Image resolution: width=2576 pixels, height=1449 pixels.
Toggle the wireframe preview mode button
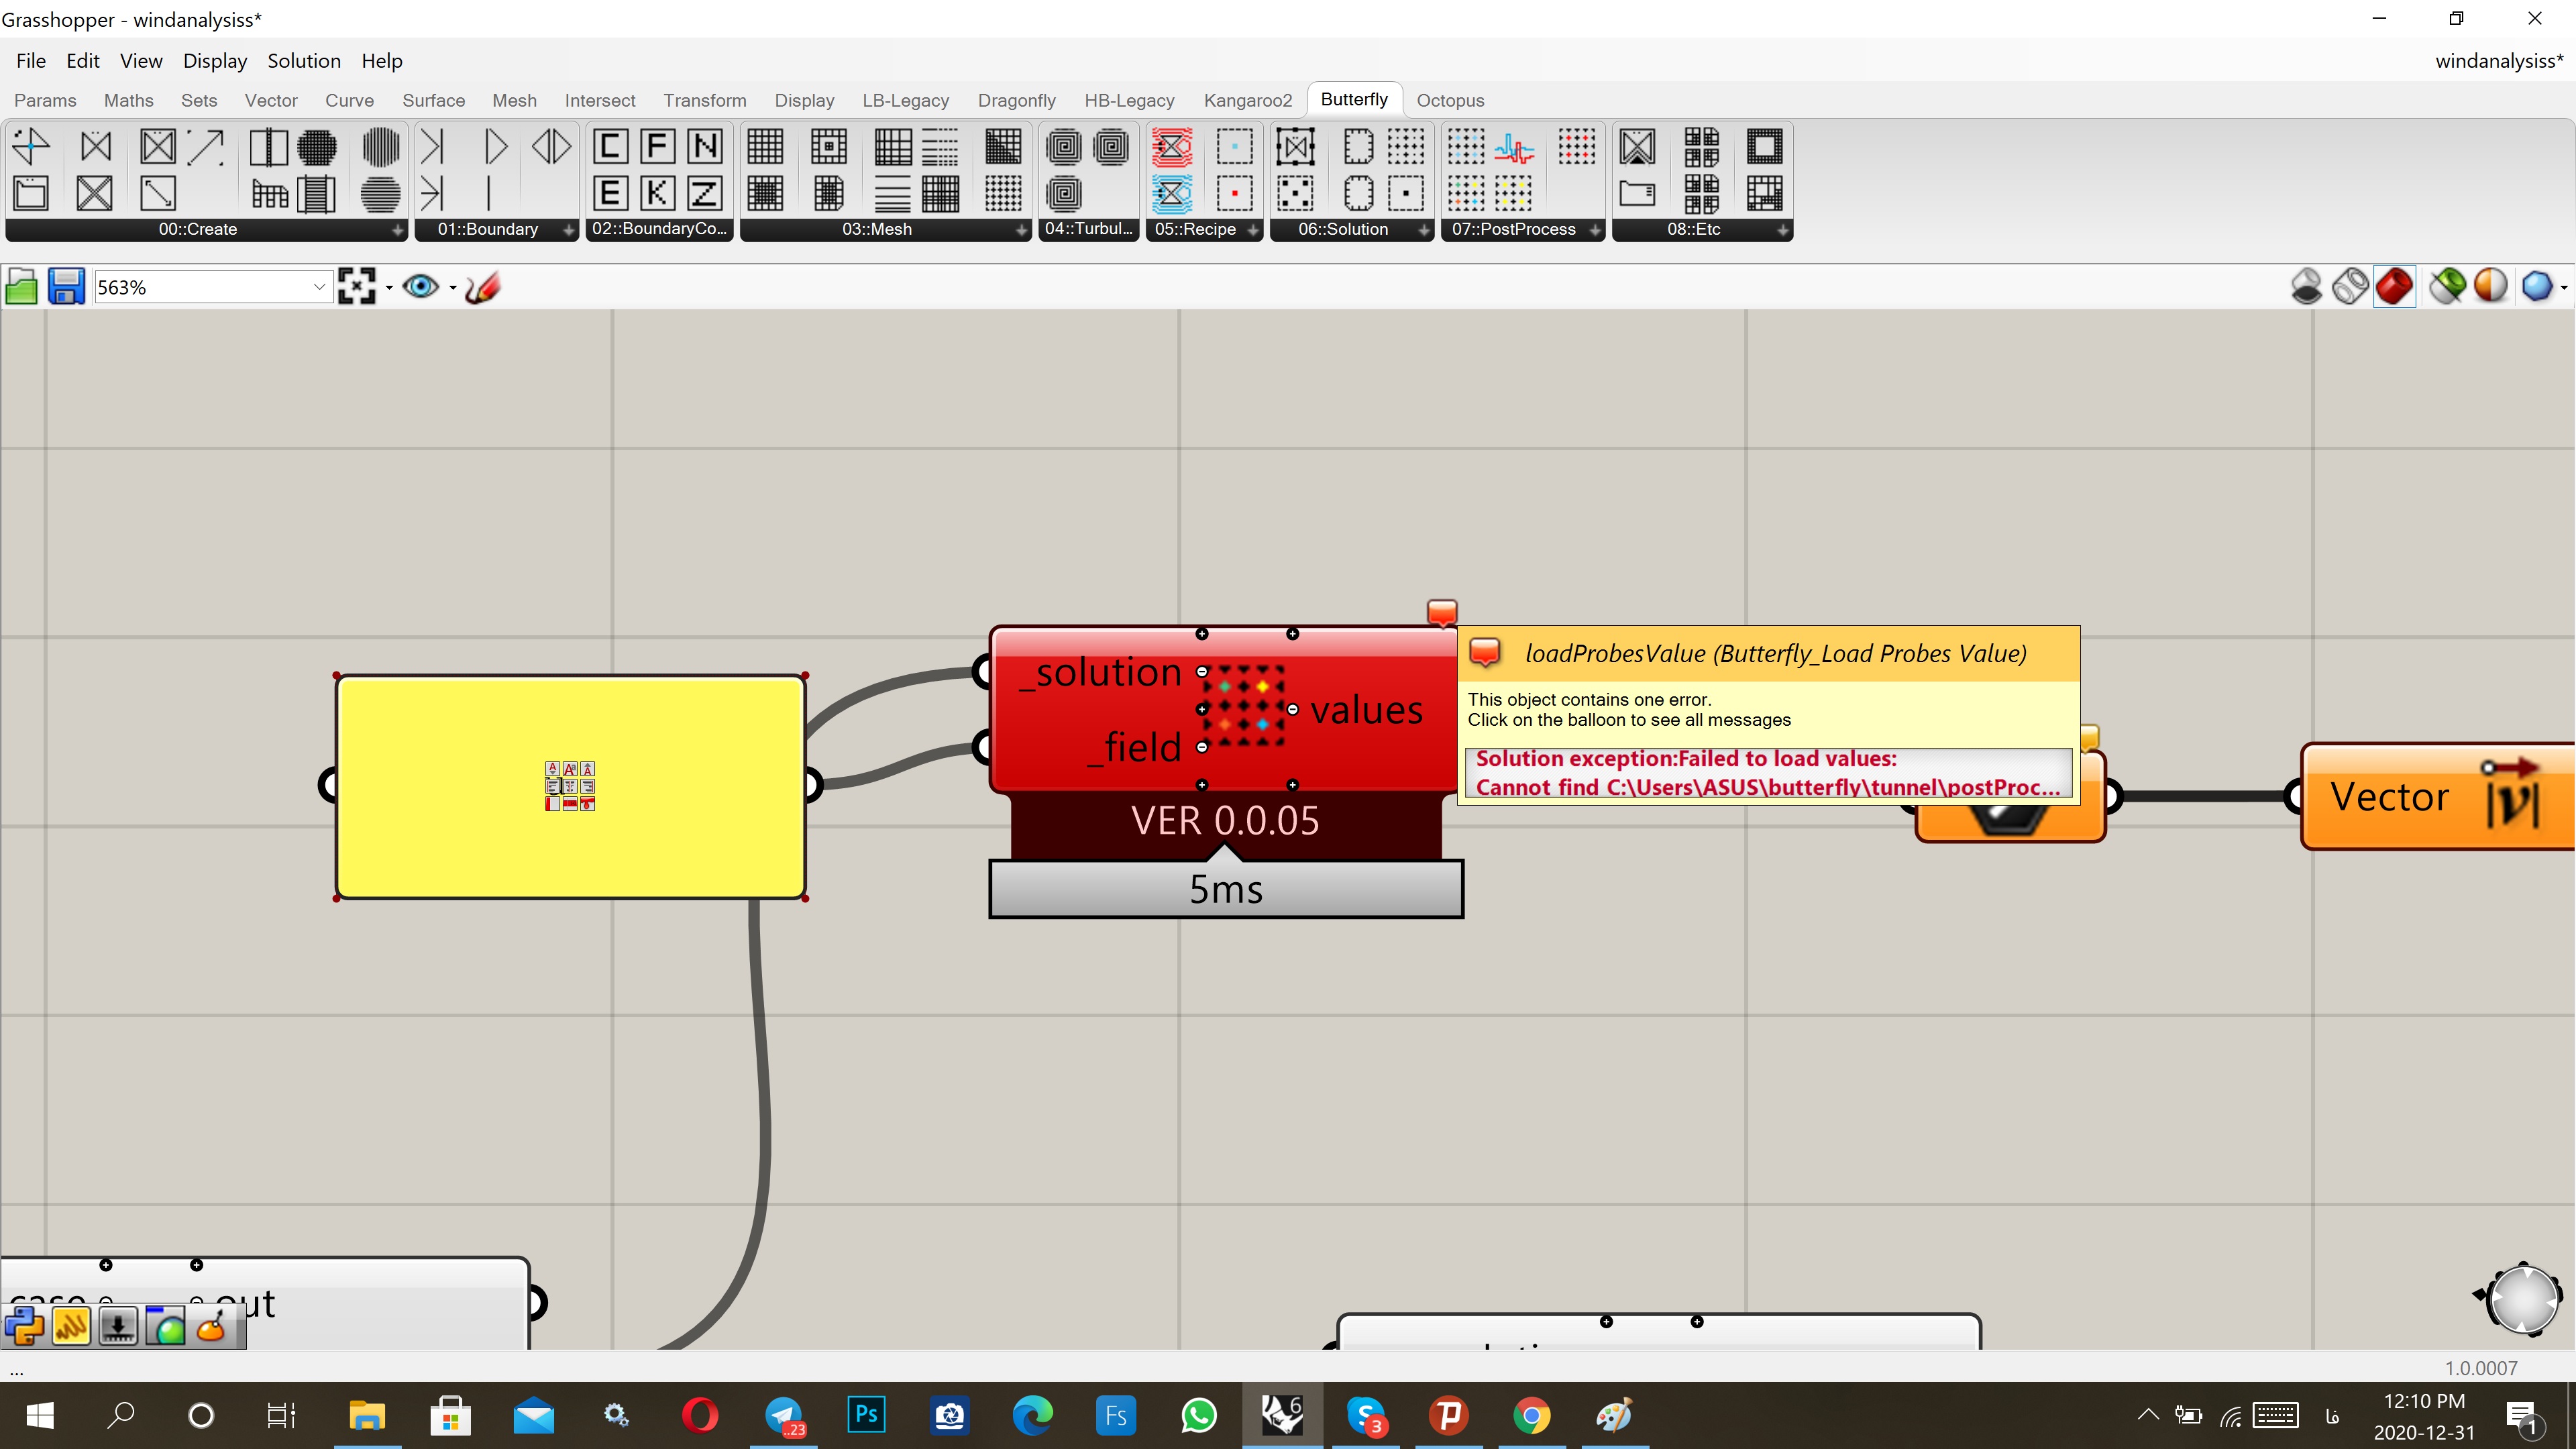point(2350,287)
